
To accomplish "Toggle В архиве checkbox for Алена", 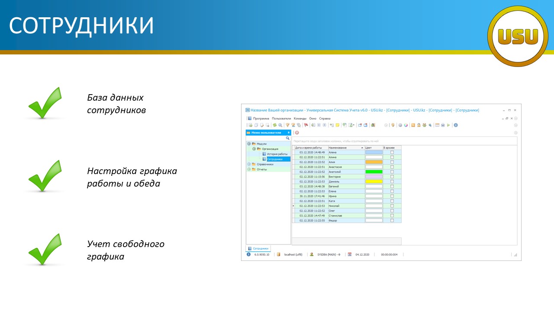I will click(392, 152).
